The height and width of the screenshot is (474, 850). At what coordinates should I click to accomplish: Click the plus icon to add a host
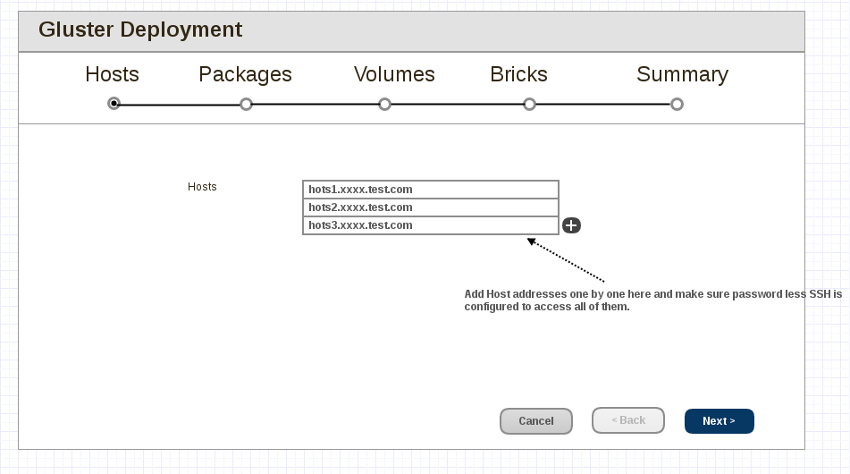click(x=572, y=225)
